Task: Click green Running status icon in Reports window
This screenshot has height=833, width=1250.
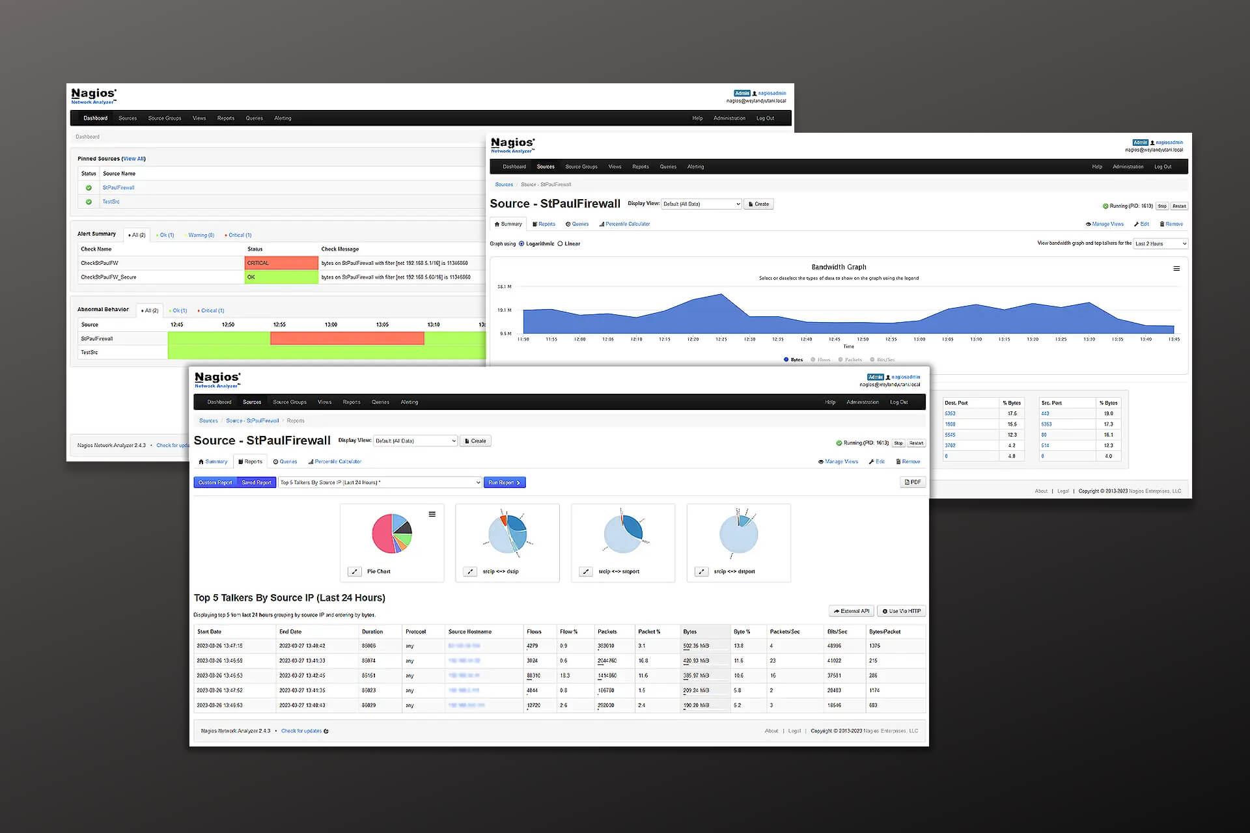Action: click(x=839, y=443)
